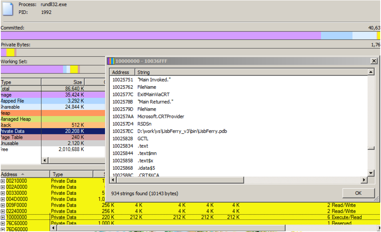
Task: Expand the 02240000 address entry
Action: coord(3,211)
